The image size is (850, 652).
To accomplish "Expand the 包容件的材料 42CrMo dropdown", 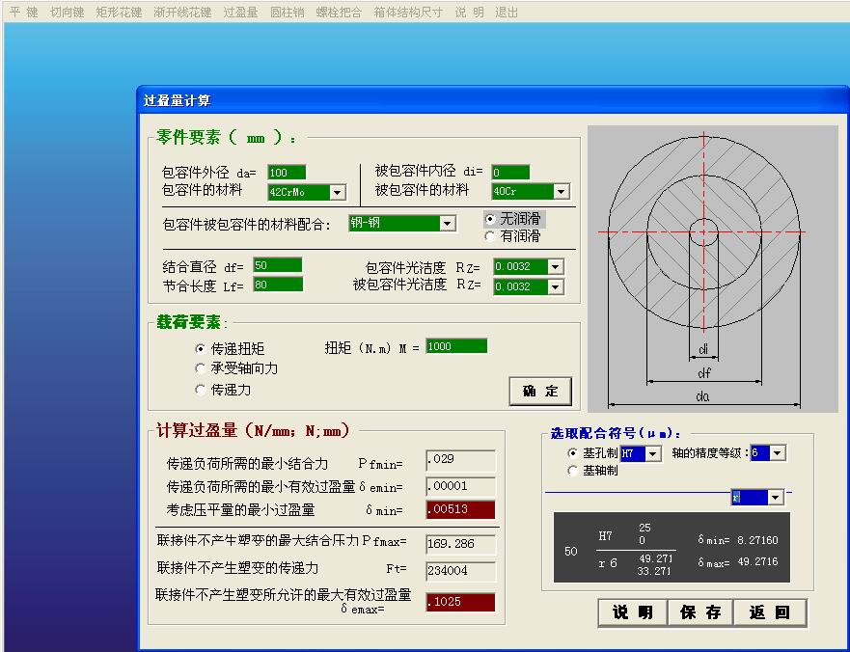I will (x=337, y=192).
